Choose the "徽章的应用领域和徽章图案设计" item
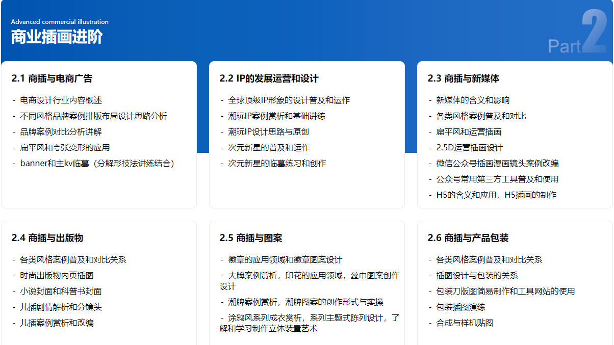 (285, 260)
